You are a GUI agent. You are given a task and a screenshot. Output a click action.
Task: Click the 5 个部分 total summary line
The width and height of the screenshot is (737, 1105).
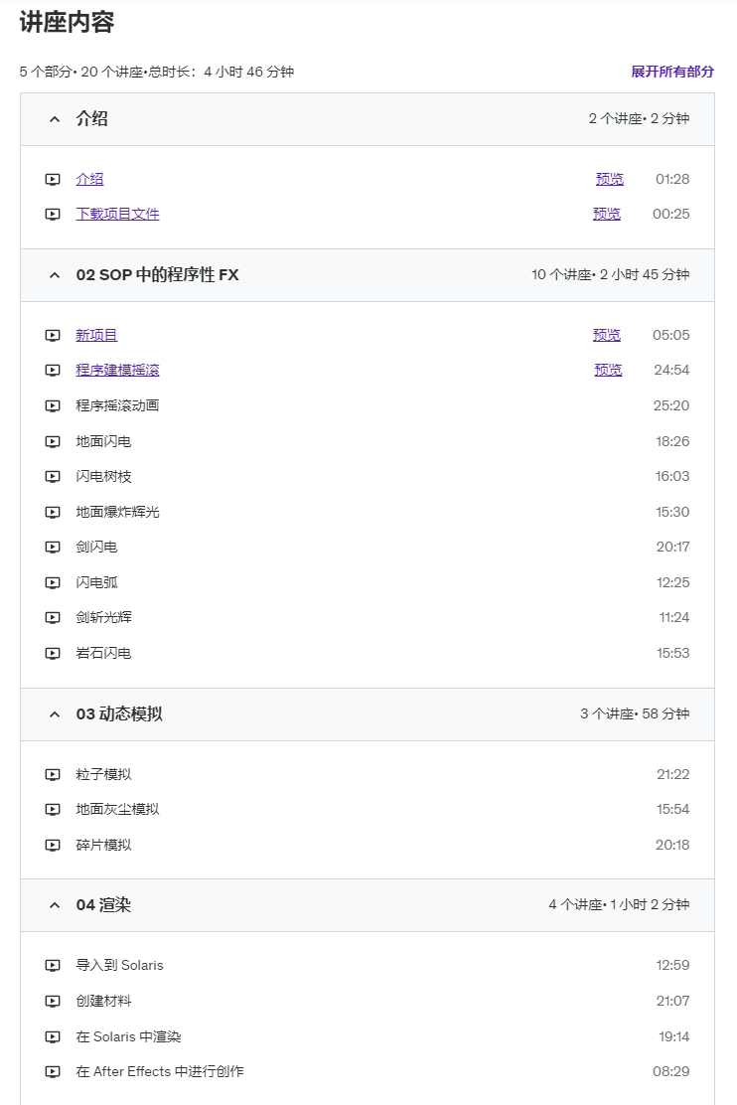156,72
